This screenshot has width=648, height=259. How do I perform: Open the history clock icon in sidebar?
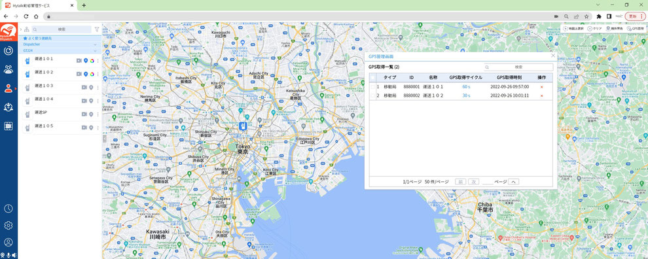9,208
